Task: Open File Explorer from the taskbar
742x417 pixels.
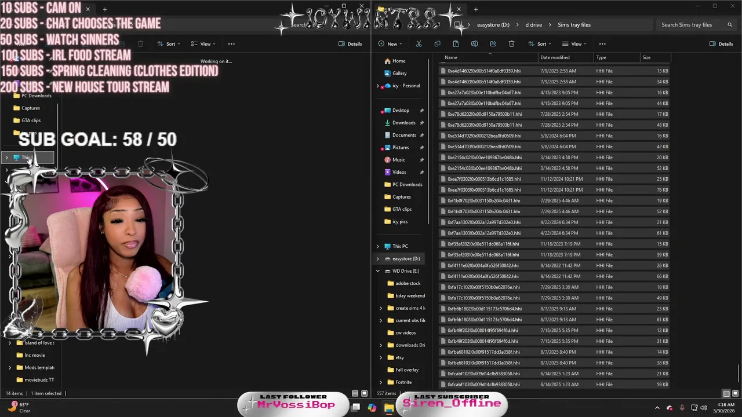Action: [388, 408]
